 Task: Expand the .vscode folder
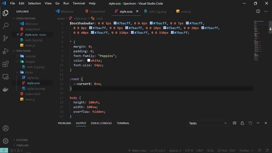(31, 56)
